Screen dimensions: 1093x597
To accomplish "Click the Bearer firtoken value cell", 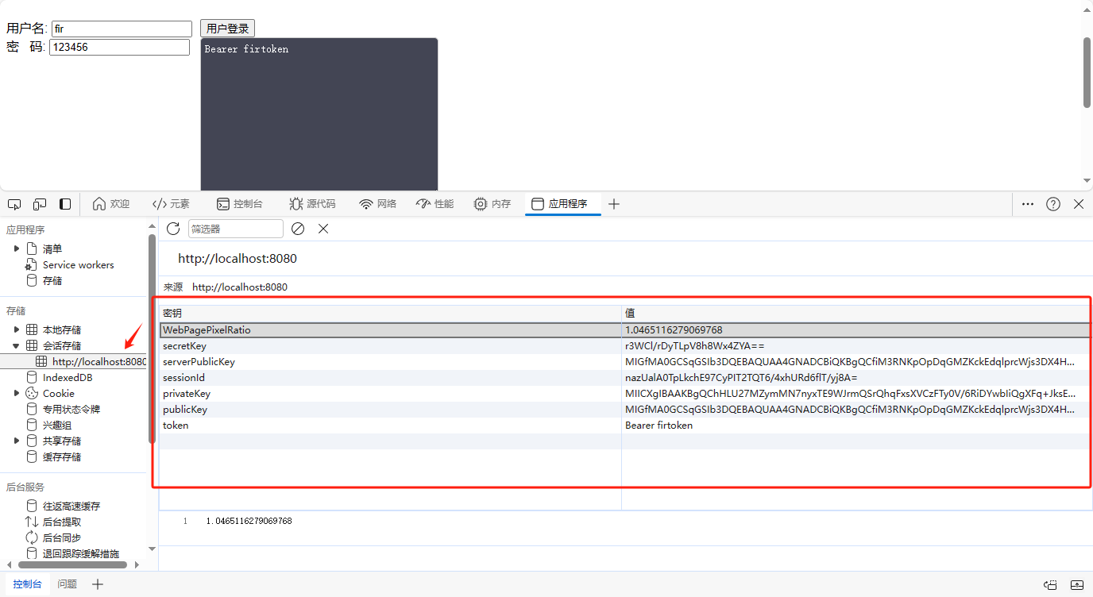I will [855, 425].
